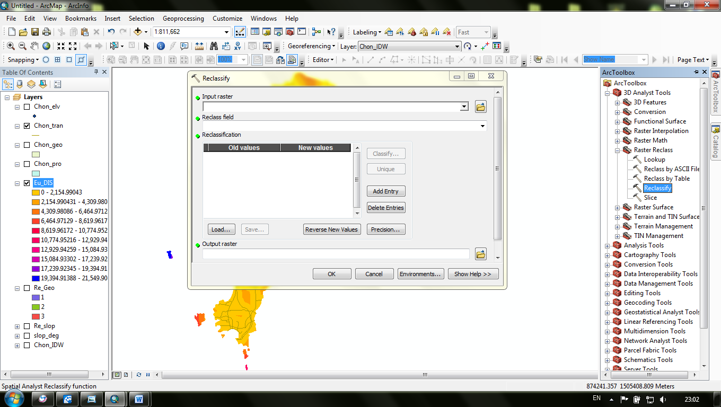Select the Zoom In tool
The image size is (721, 407).
pyautogui.click(x=11, y=46)
